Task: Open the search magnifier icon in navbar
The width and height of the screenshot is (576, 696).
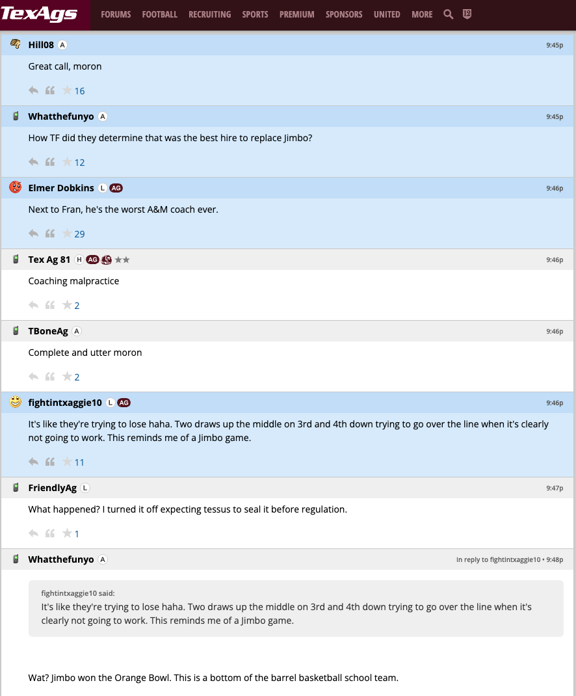Action: (448, 14)
